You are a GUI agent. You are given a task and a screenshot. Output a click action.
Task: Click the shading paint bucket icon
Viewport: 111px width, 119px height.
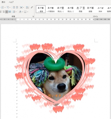20,12
